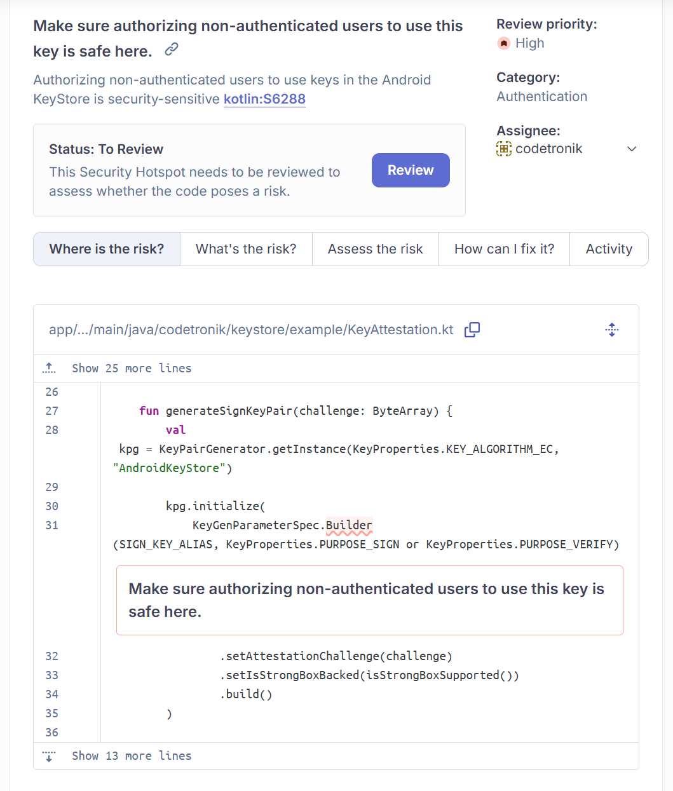Screen dimensions: 673x791
Task: Click the codetronik assignee avatar icon
Action: pos(503,148)
